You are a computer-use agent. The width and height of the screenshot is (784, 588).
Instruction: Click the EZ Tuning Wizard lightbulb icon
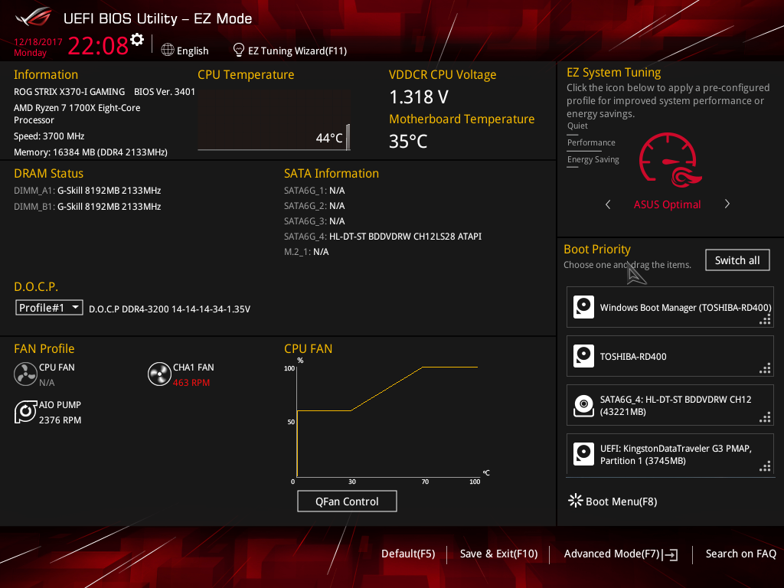pyautogui.click(x=239, y=50)
